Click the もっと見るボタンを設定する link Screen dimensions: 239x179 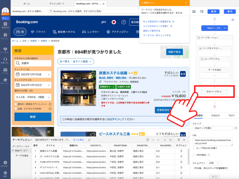tap(157, 21)
